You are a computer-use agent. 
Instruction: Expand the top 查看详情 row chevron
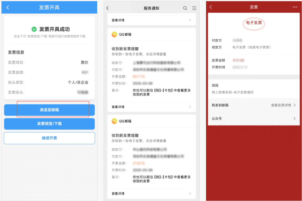click(190, 20)
